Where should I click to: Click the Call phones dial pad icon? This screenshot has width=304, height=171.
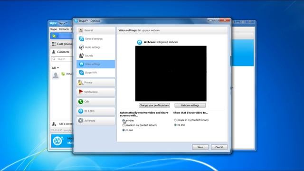(x=54, y=44)
